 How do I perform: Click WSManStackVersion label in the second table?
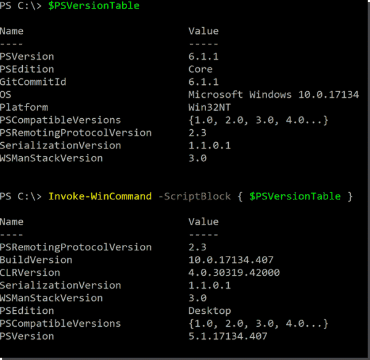51,298
